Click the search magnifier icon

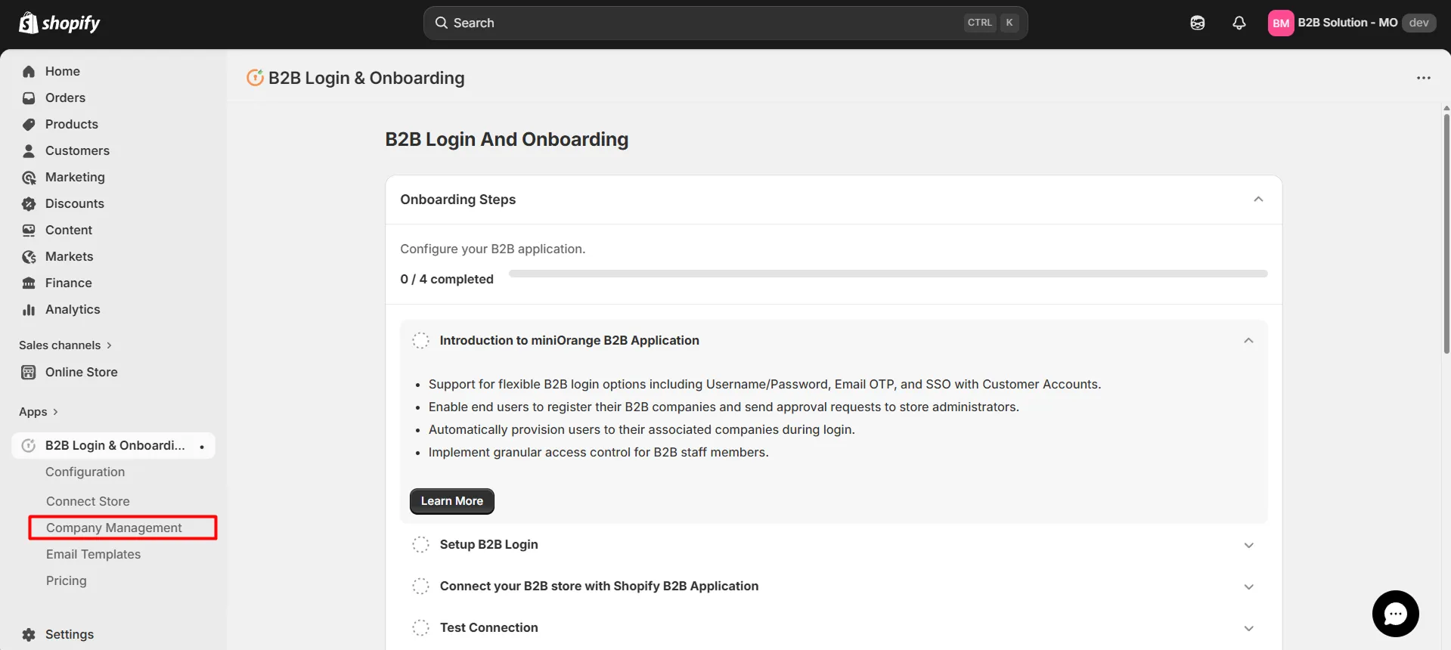coord(442,23)
